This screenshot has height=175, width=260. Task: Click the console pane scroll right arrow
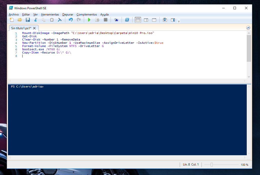pyautogui.click(x=244, y=157)
